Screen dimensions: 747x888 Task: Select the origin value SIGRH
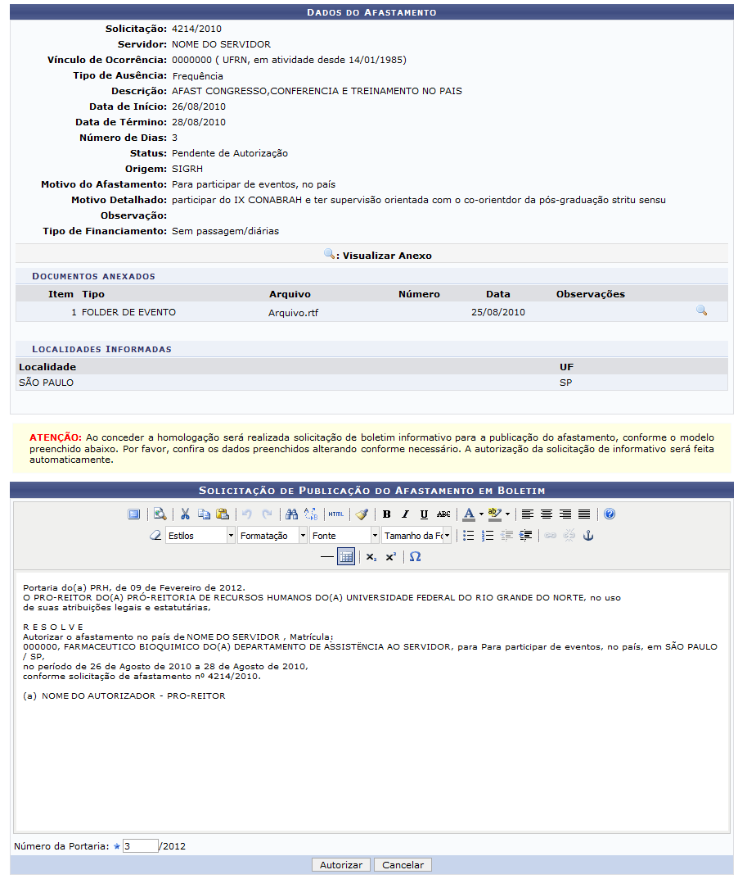(x=187, y=169)
